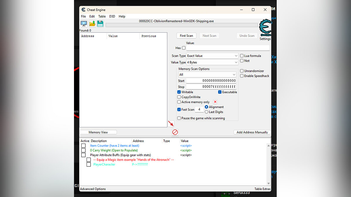The width and height of the screenshot is (351, 197).
Task: Click the red circle clear list icon
Action: coord(175,132)
